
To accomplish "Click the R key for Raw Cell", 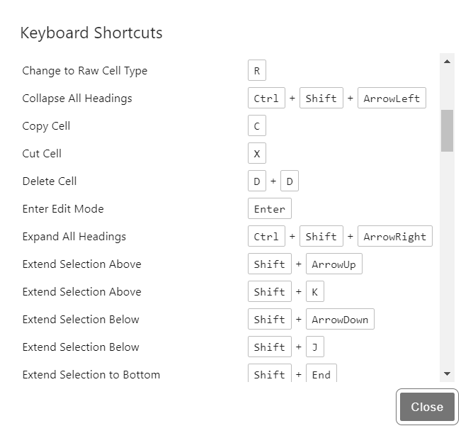I will 256,71.
